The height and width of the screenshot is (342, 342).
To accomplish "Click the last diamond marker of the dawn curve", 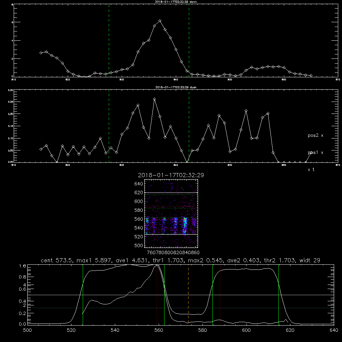I will pos(311,76).
